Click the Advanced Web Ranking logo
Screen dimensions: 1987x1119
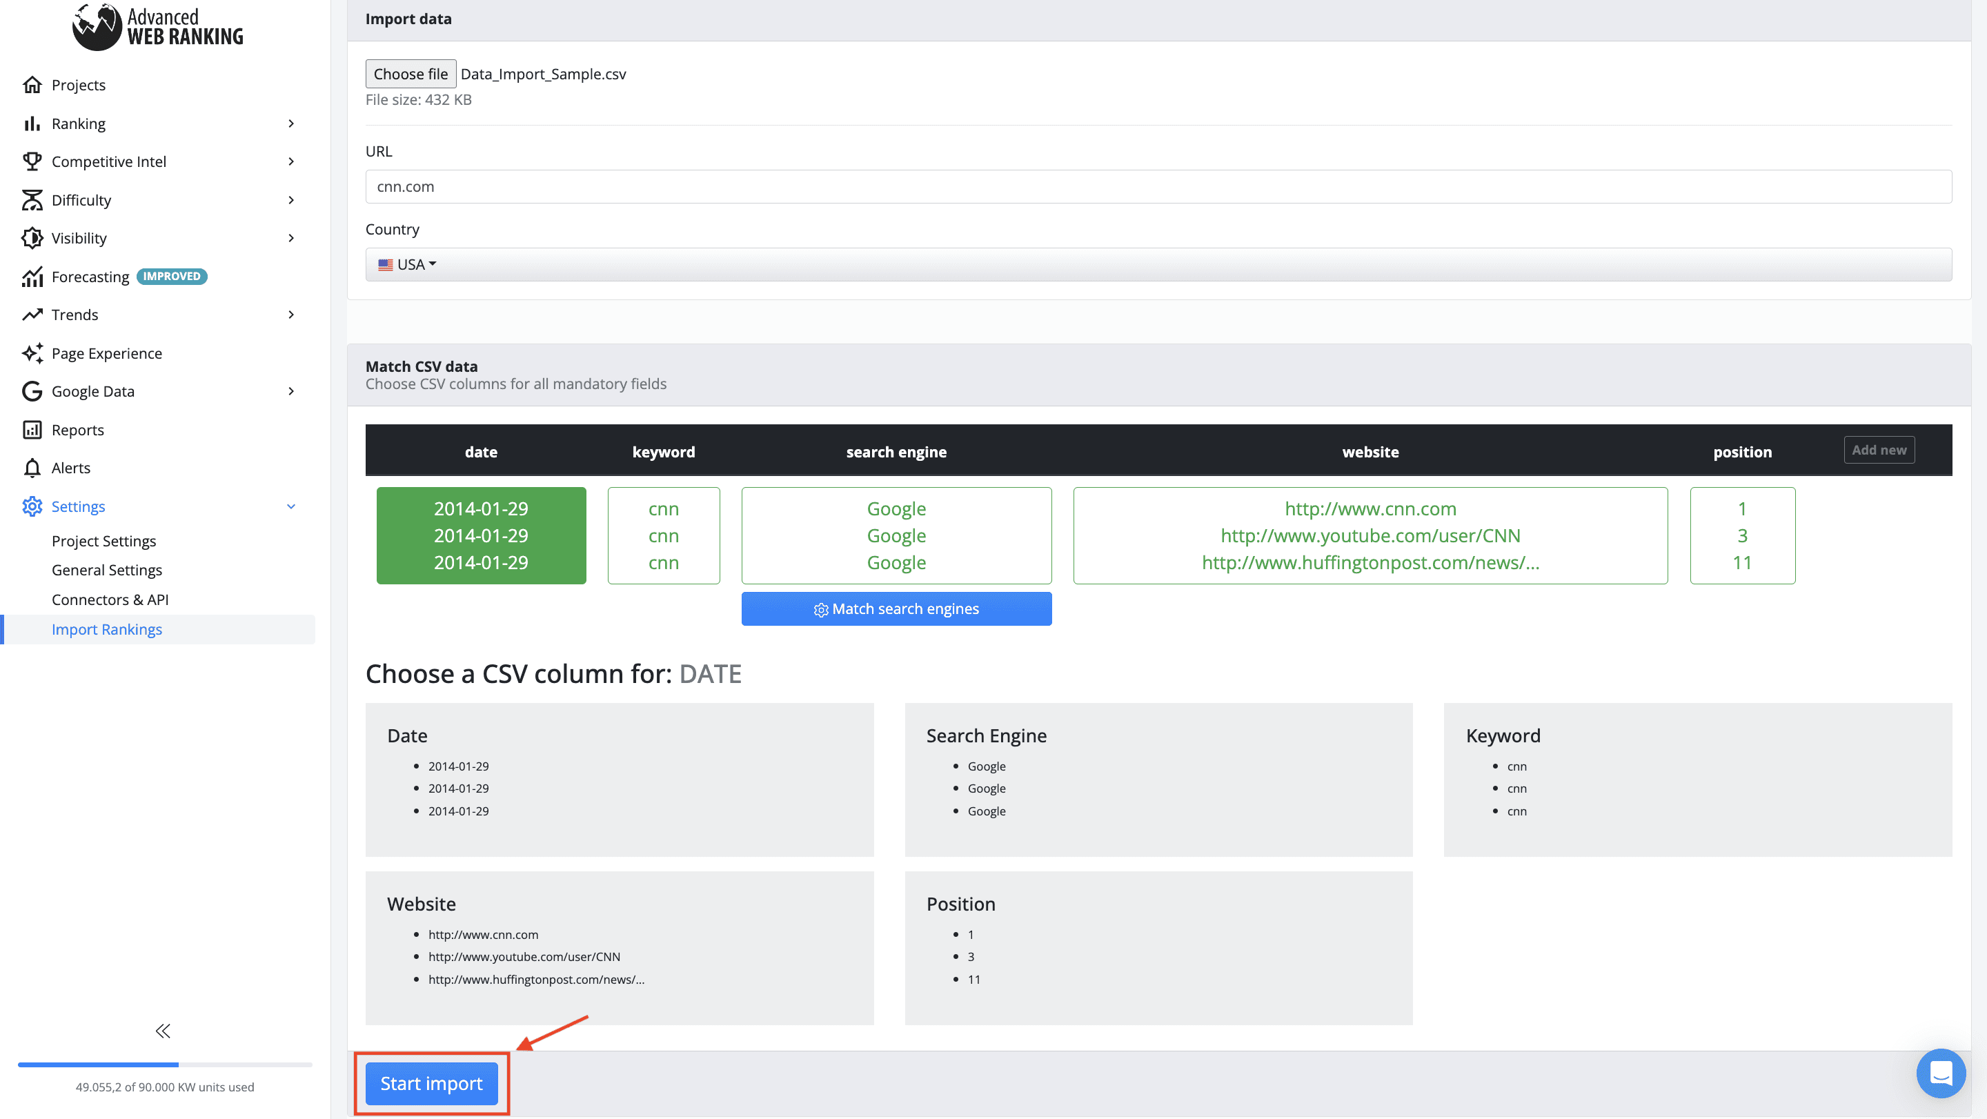coord(157,26)
